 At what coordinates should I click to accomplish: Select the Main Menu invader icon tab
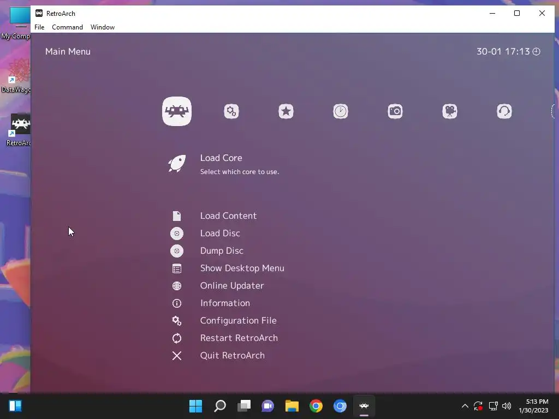(x=177, y=111)
